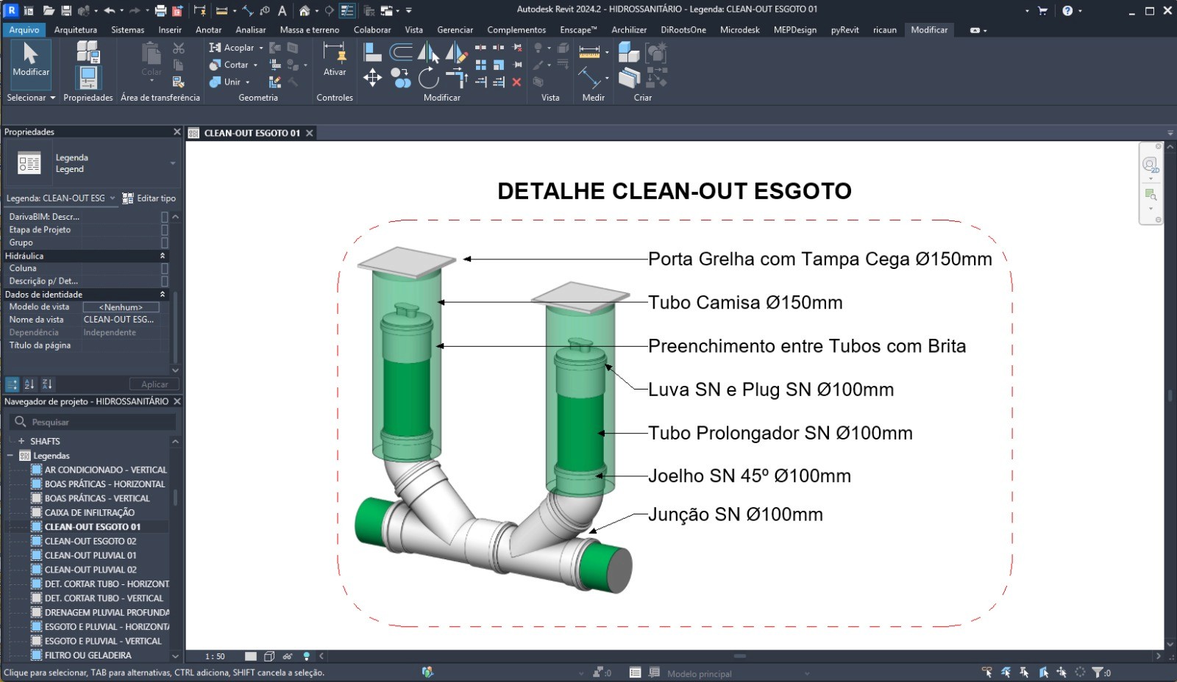This screenshot has height=682, width=1177.
Task: Select the Rotate tool icon
Action: [x=428, y=77]
